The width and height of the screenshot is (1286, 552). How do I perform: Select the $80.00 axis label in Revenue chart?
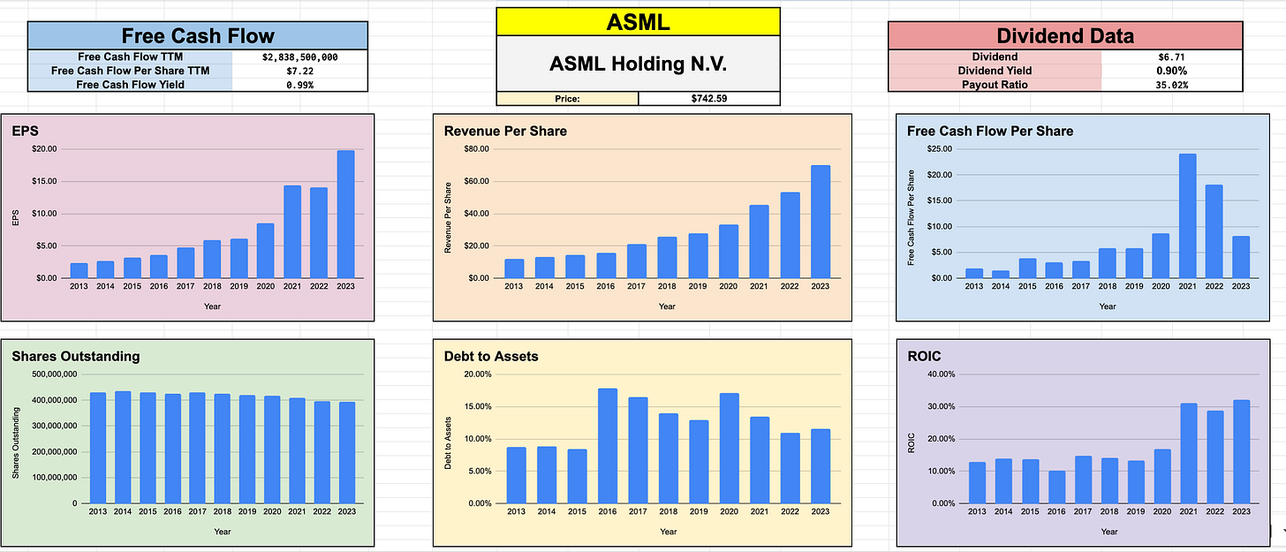coord(478,149)
